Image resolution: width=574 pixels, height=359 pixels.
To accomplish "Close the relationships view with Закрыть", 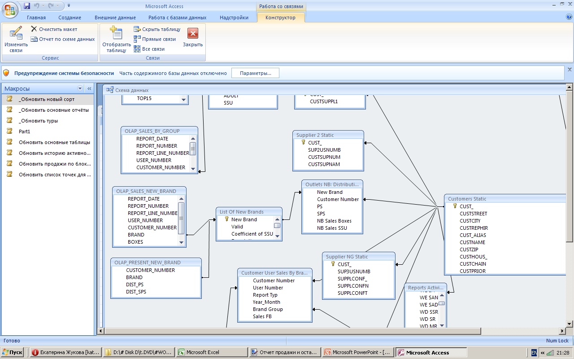I will pyautogui.click(x=193, y=38).
